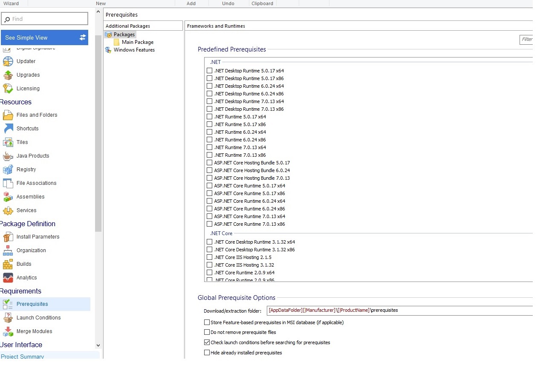Open the File Associations icon
This screenshot has height=371, width=540.
pos(8,183)
